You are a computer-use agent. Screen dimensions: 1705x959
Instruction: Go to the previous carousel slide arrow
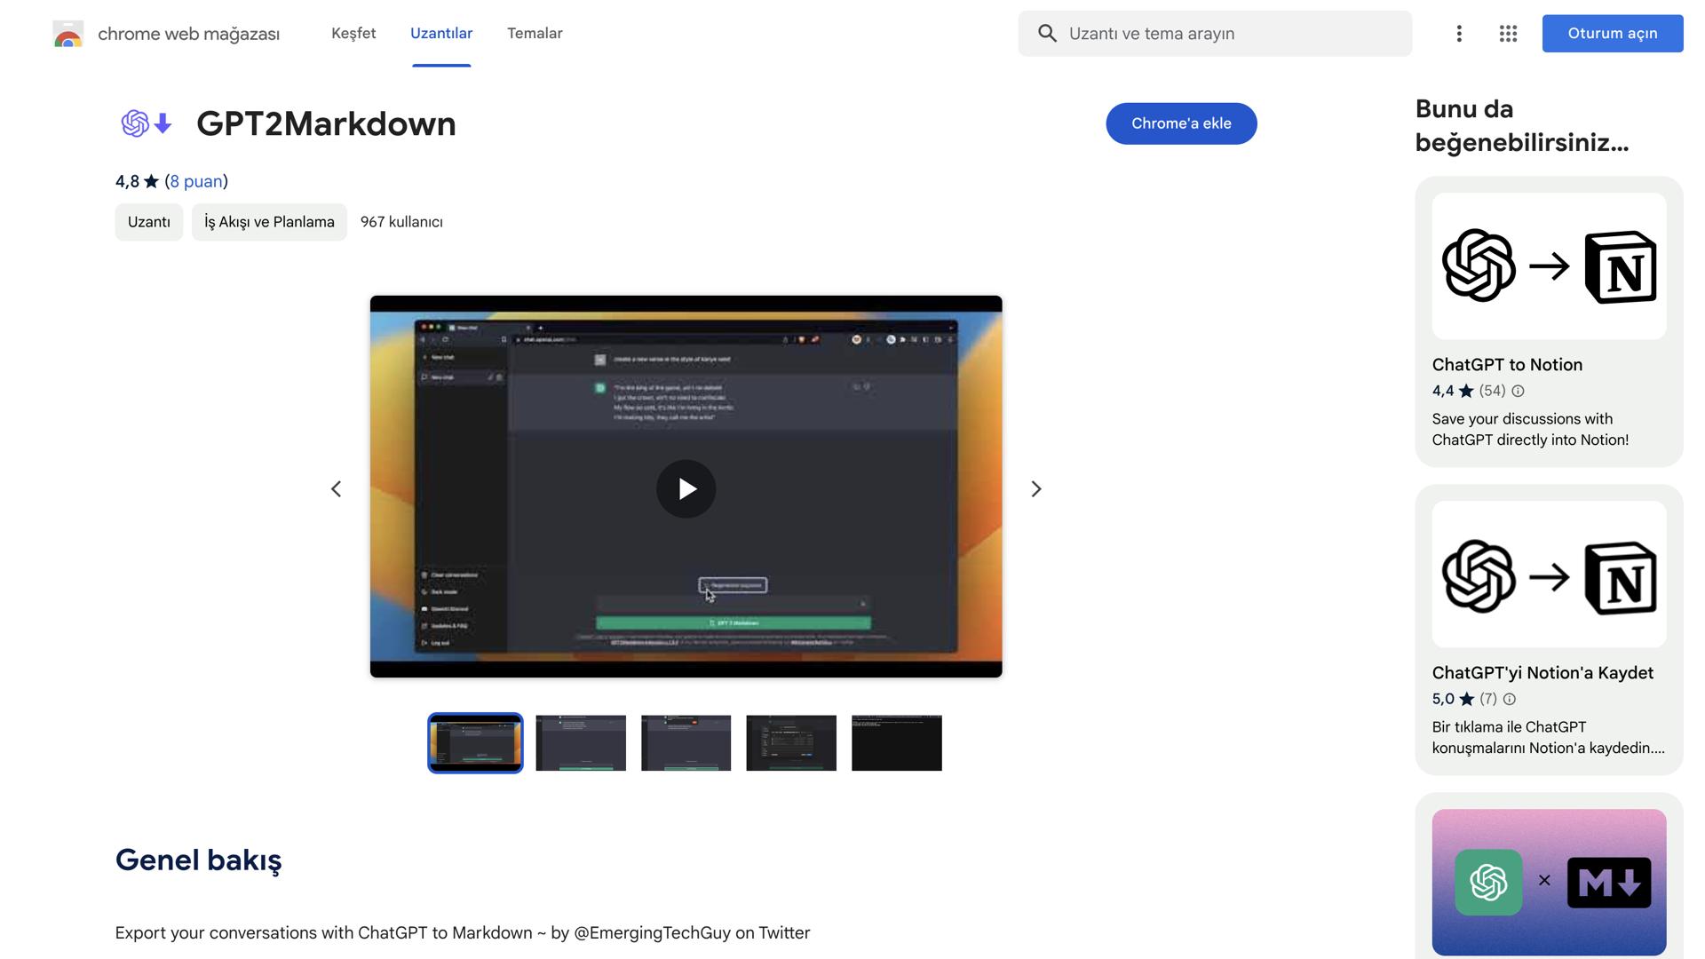pyautogui.click(x=337, y=489)
